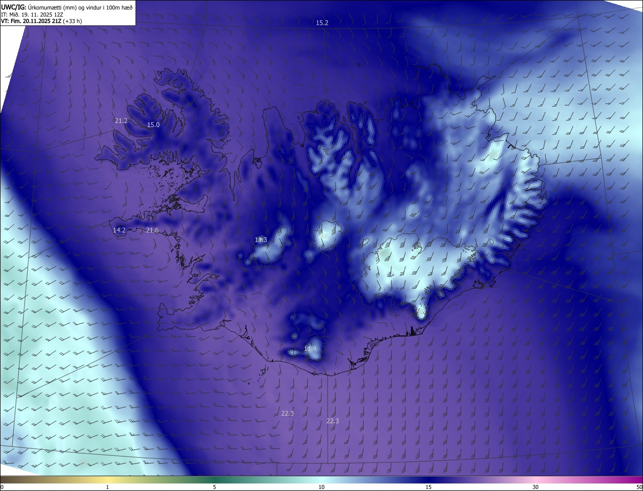Click the 14.2 value label on the map
Screen dimensions: 643x491
pos(119,230)
